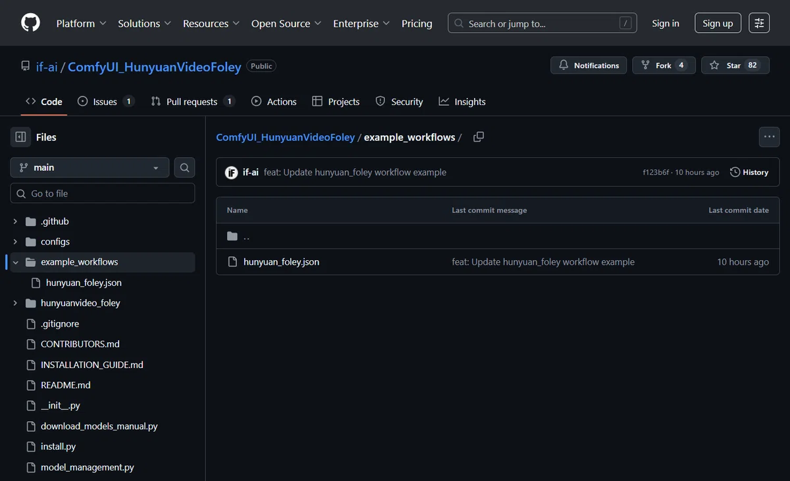This screenshot has height=481, width=790.
Task: Open the if-ai commit author link
Action: tap(251, 172)
